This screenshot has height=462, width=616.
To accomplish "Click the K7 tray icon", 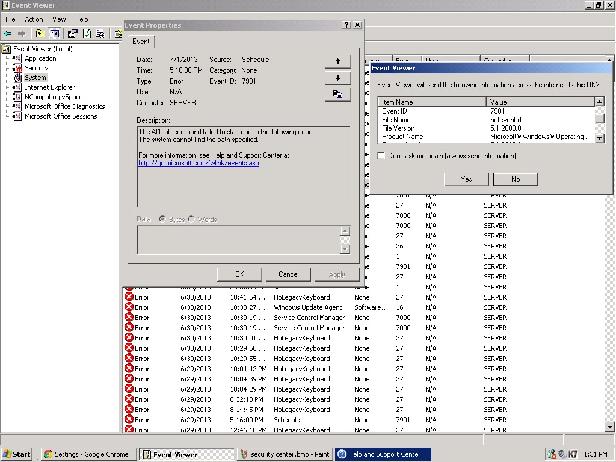I will coord(573,454).
